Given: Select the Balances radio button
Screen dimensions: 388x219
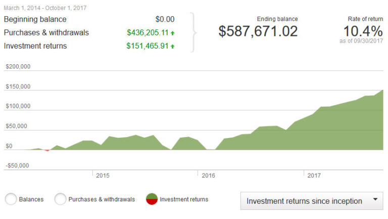Looking at the screenshot, I should tap(11, 199).
